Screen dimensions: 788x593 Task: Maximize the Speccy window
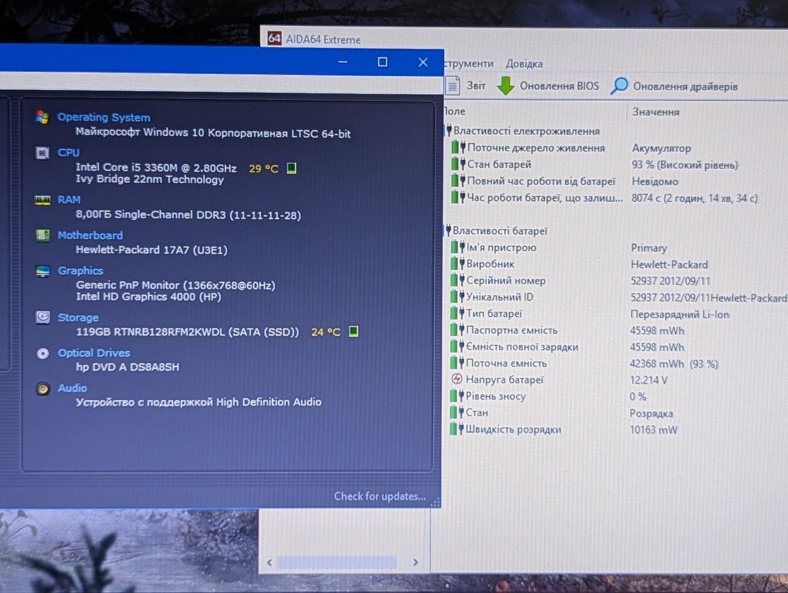(x=382, y=62)
